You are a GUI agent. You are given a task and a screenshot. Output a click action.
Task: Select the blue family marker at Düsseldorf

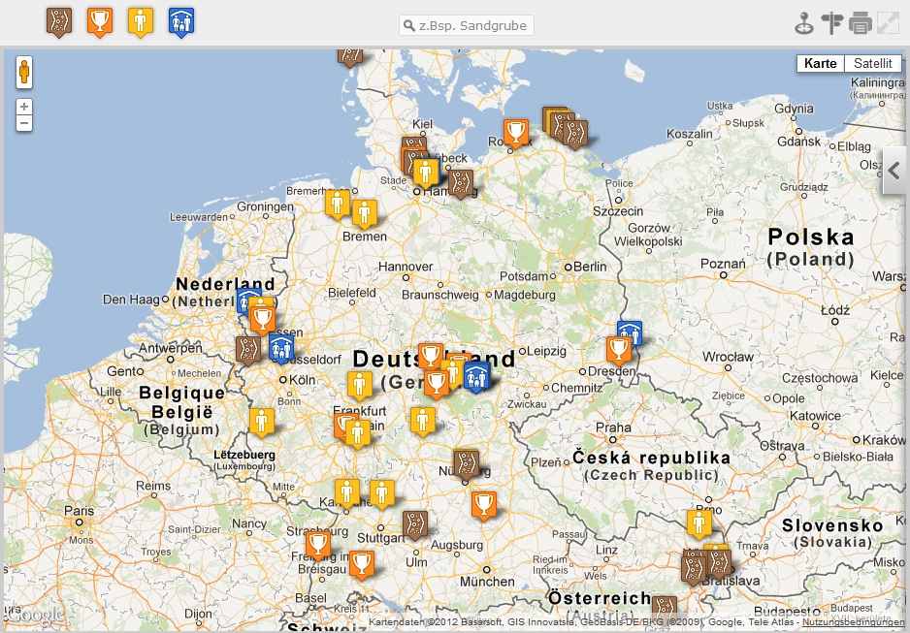[x=281, y=350]
